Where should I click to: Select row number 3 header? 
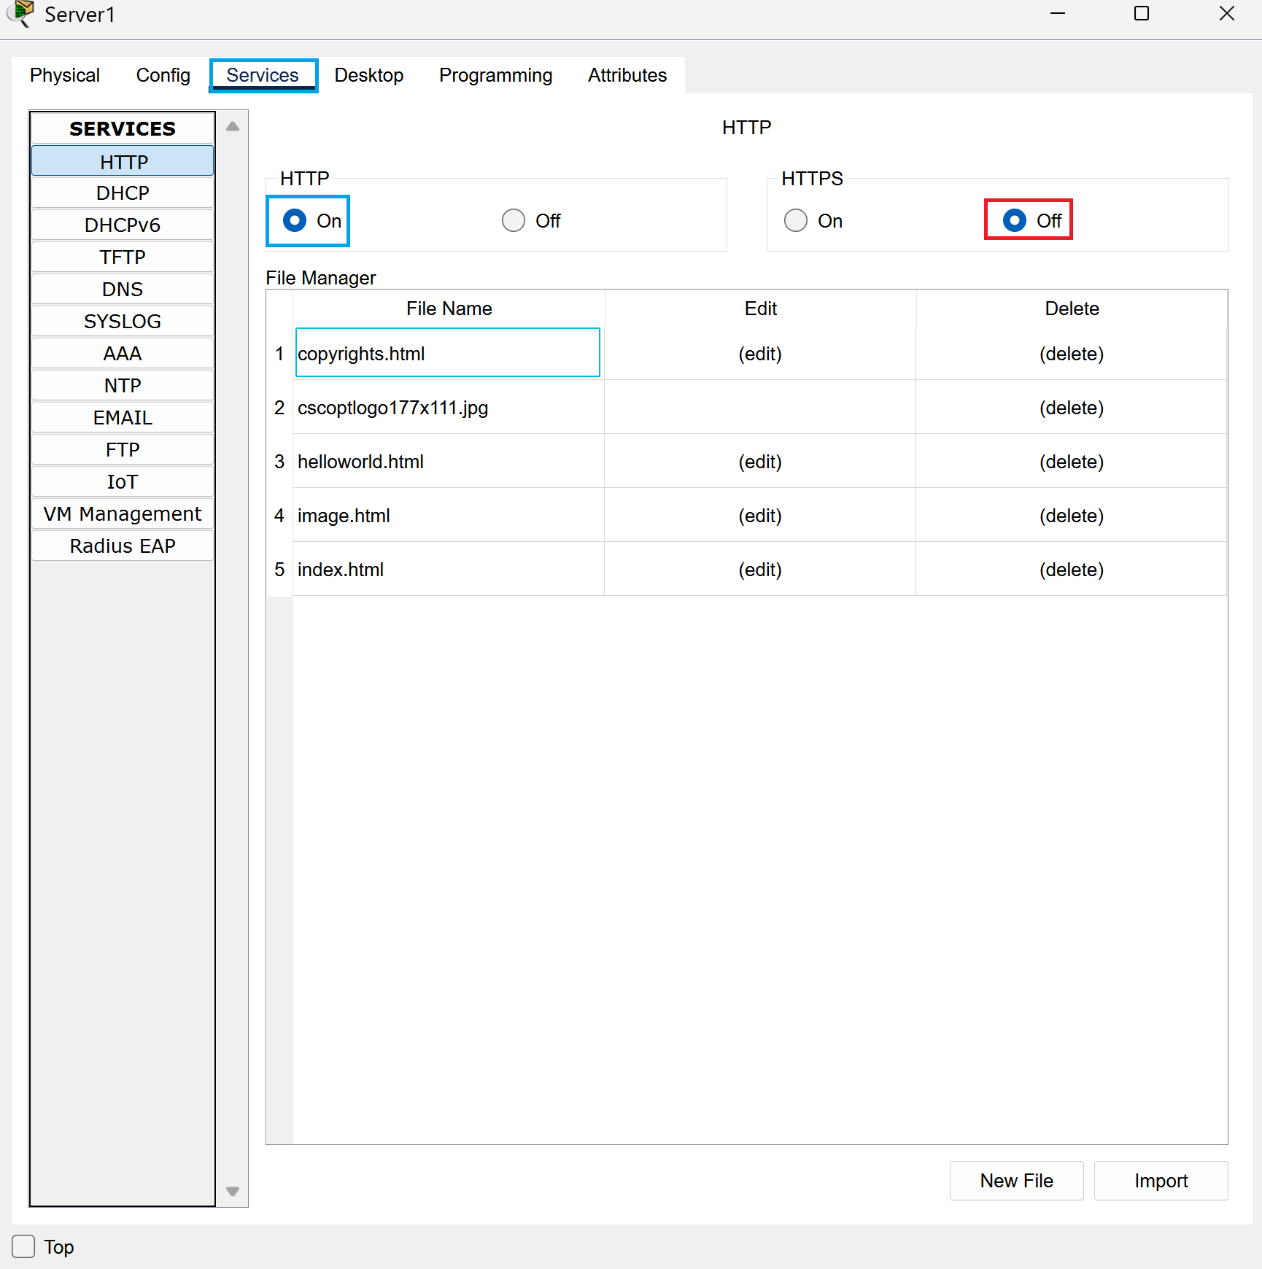(x=279, y=462)
